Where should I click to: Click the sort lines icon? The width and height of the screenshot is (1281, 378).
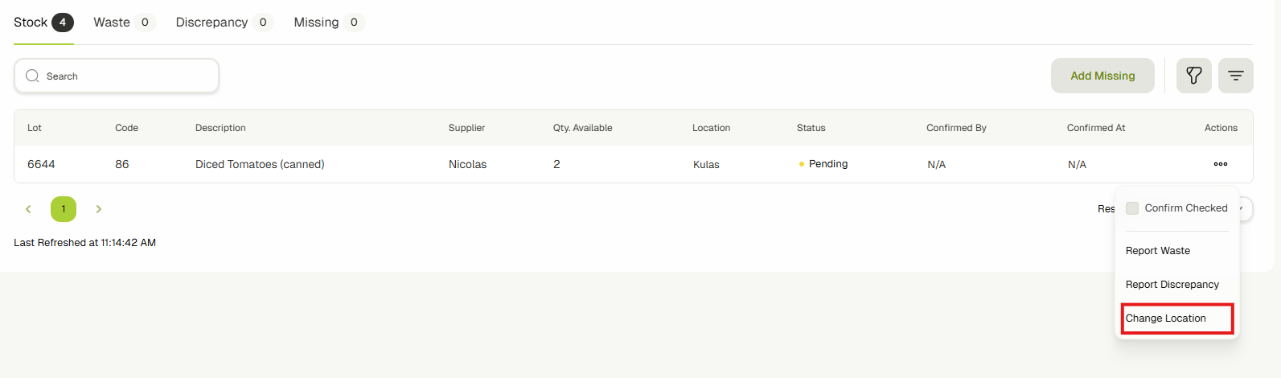pyautogui.click(x=1235, y=76)
